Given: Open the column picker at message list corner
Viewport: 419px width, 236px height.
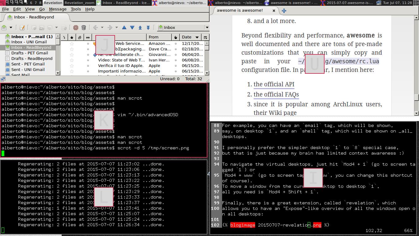Looking at the screenshot, I should coord(205,37).
